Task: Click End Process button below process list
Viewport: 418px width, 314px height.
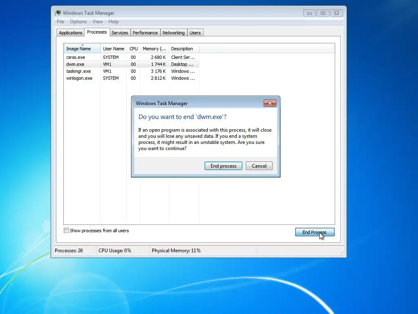Action: pos(315,232)
